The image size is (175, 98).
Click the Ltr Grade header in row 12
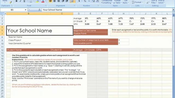[91, 50]
